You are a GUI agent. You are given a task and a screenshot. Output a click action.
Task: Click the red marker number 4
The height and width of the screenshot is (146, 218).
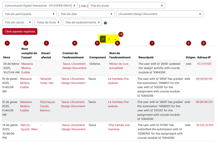click(x=75, y=43)
